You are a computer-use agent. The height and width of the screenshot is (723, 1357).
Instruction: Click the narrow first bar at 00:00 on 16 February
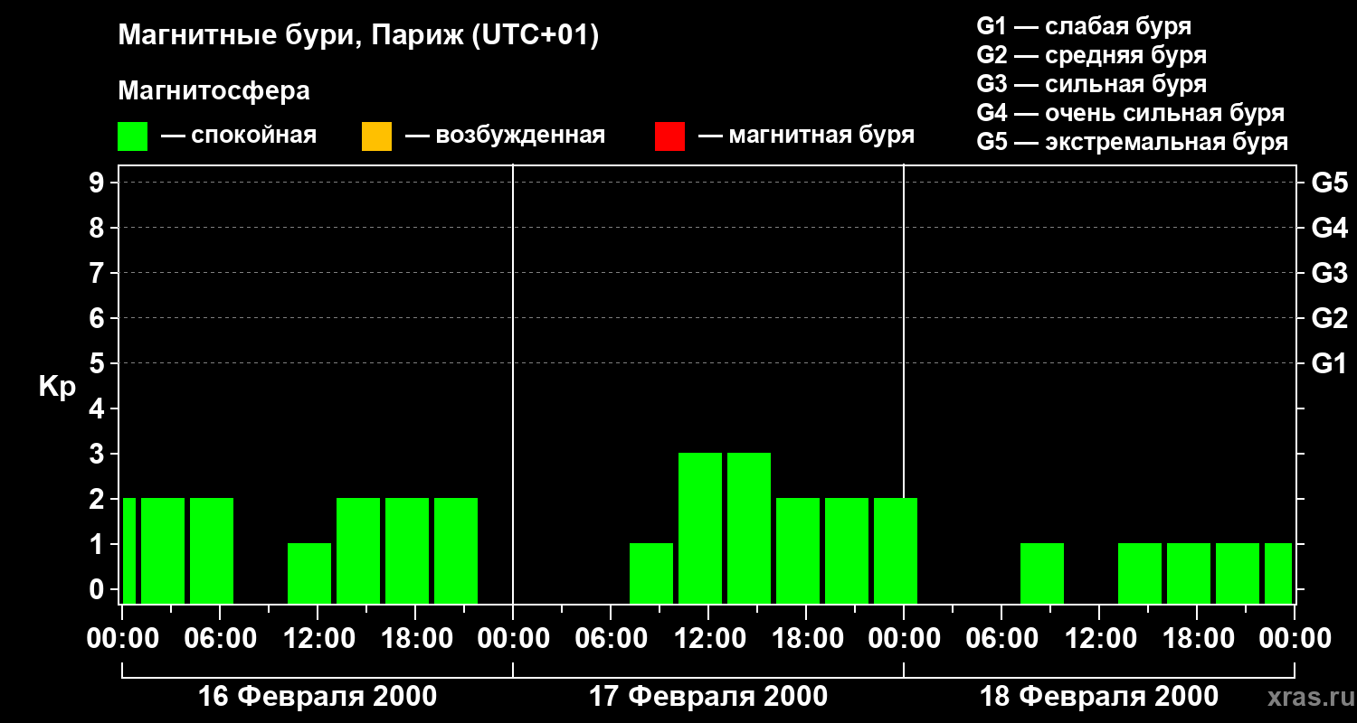pos(128,550)
